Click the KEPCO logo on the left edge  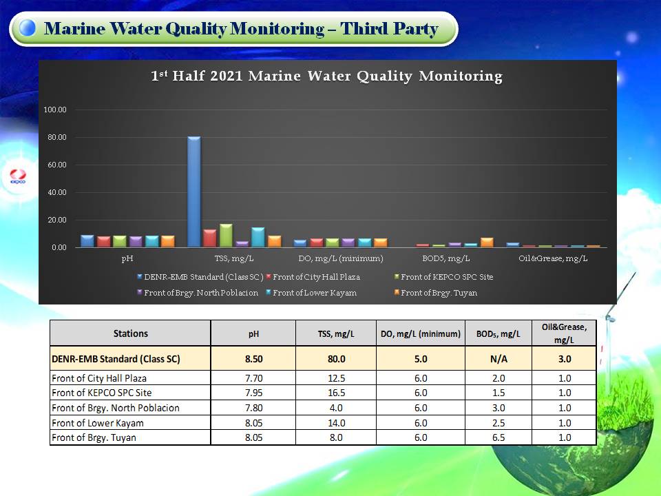pos(18,176)
